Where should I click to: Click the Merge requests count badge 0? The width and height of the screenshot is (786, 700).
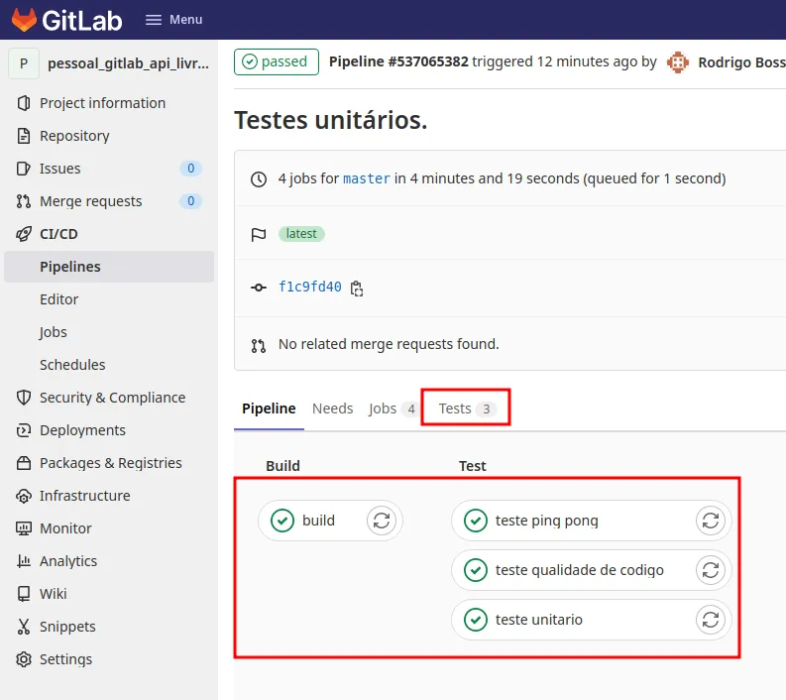point(191,201)
